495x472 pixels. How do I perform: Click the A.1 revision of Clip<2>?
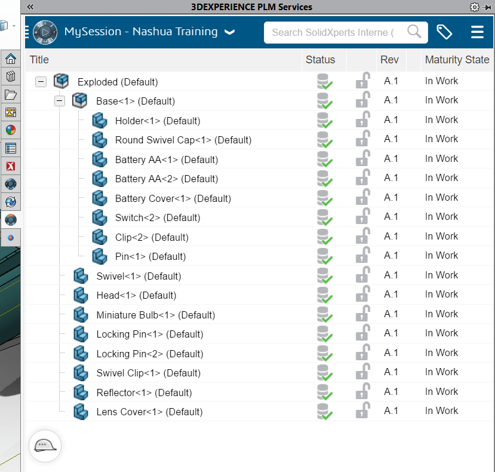tap(391, 237)
